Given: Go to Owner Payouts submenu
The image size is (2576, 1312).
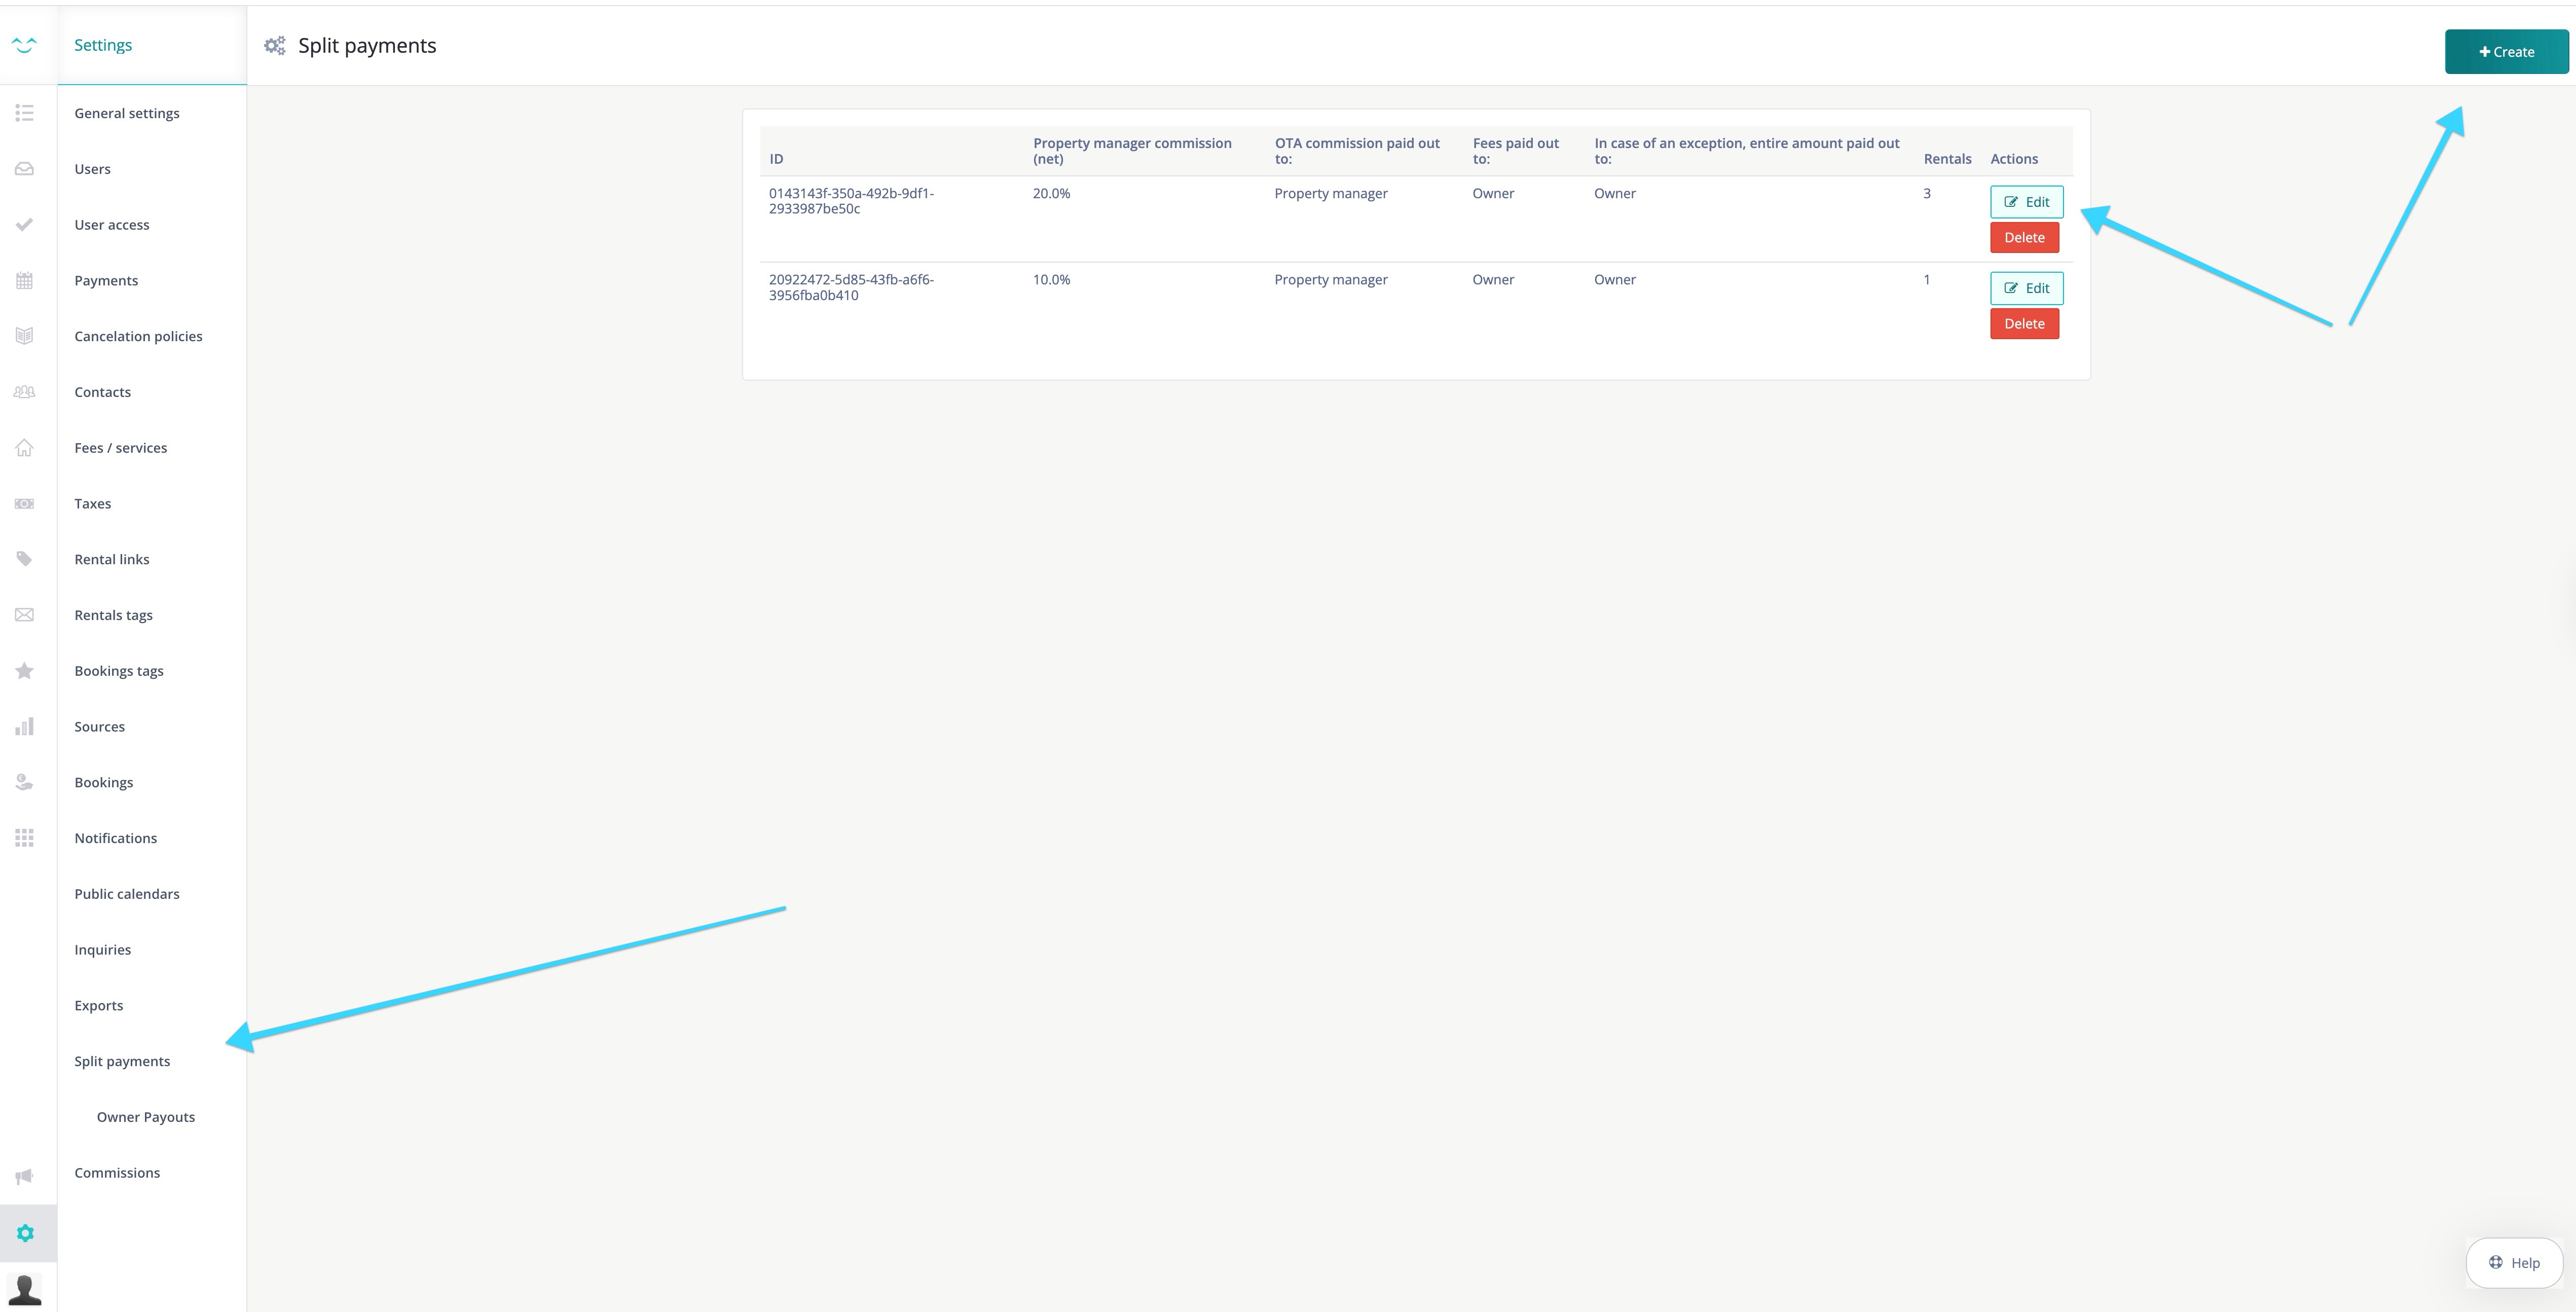Looking at the screenshot, I should pos(146,1117).
